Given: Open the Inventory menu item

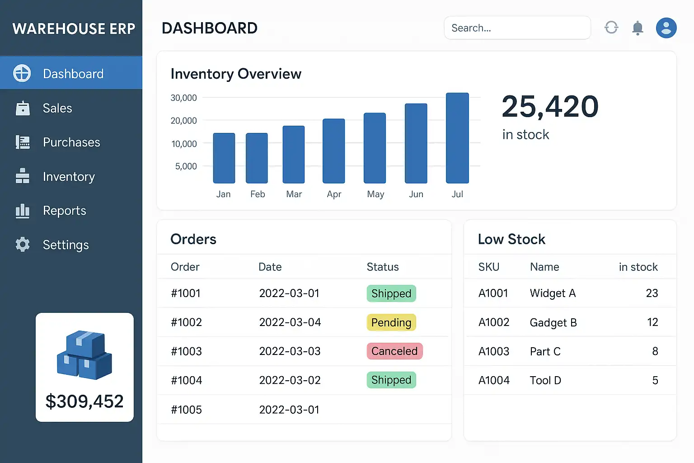Looking at the screenshot, I should pos(69,177).
